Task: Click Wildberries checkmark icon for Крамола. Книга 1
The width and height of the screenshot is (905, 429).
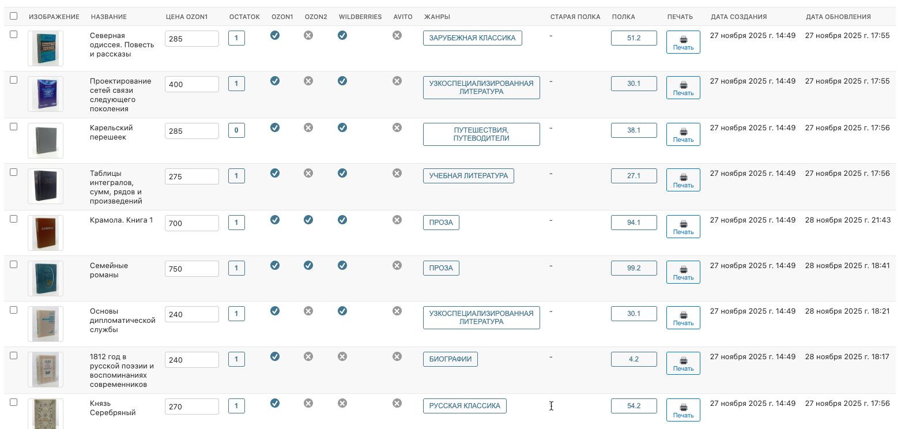Action: click(342, 220)
